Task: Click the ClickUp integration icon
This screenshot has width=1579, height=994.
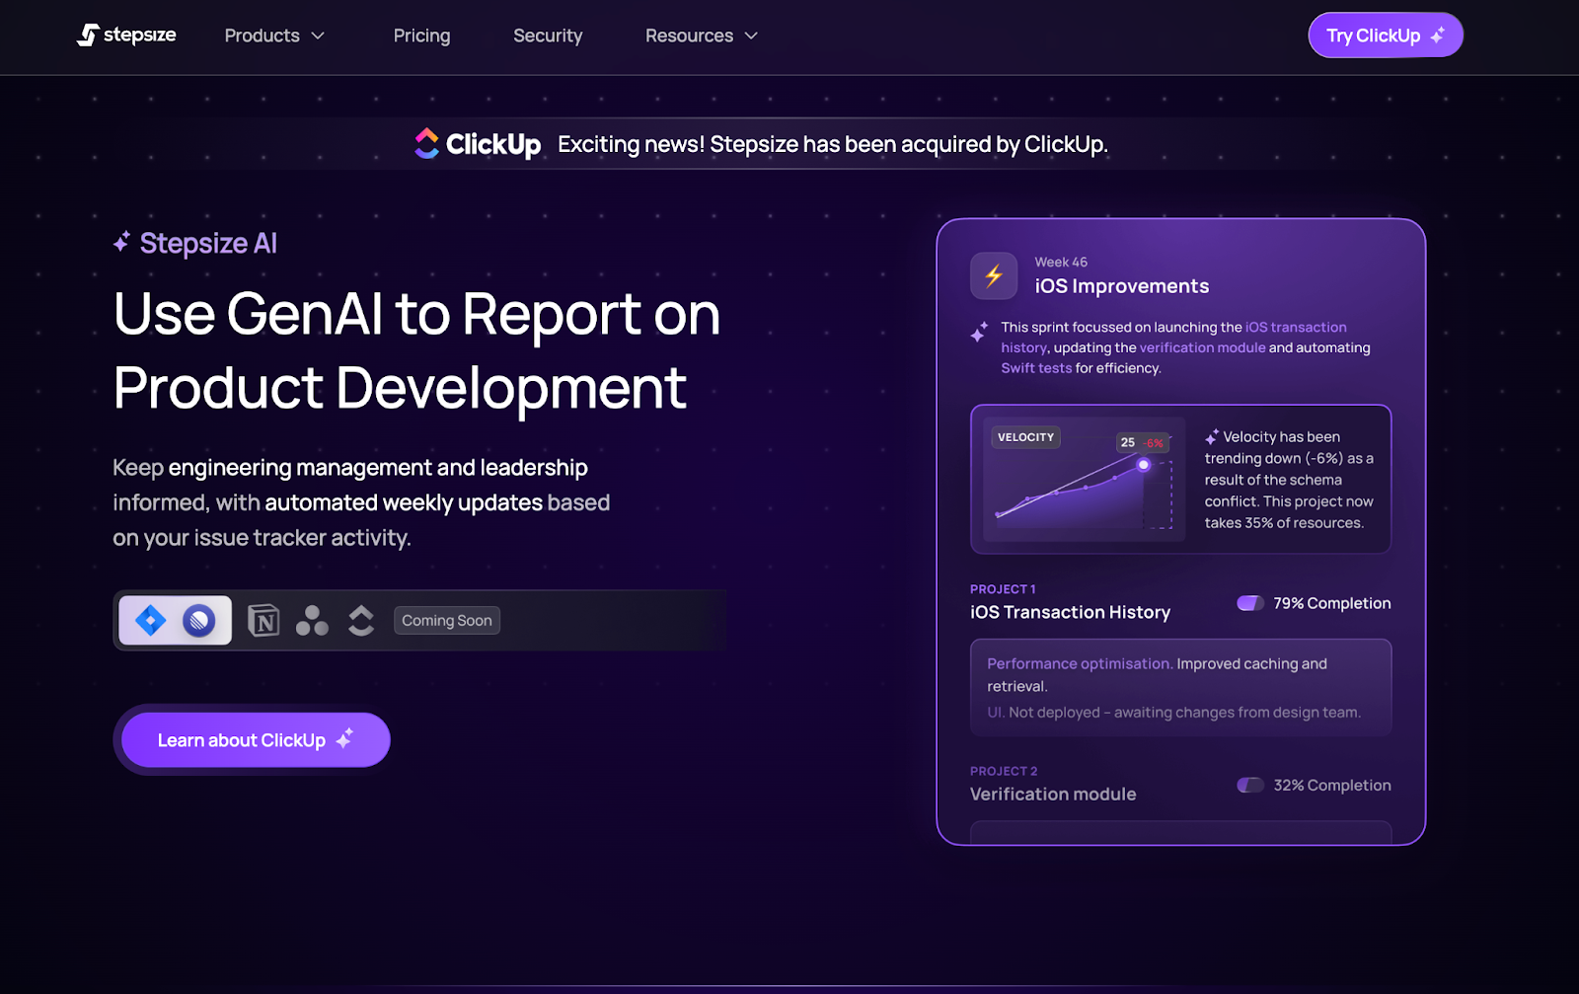Action: [x=361, y=621]
